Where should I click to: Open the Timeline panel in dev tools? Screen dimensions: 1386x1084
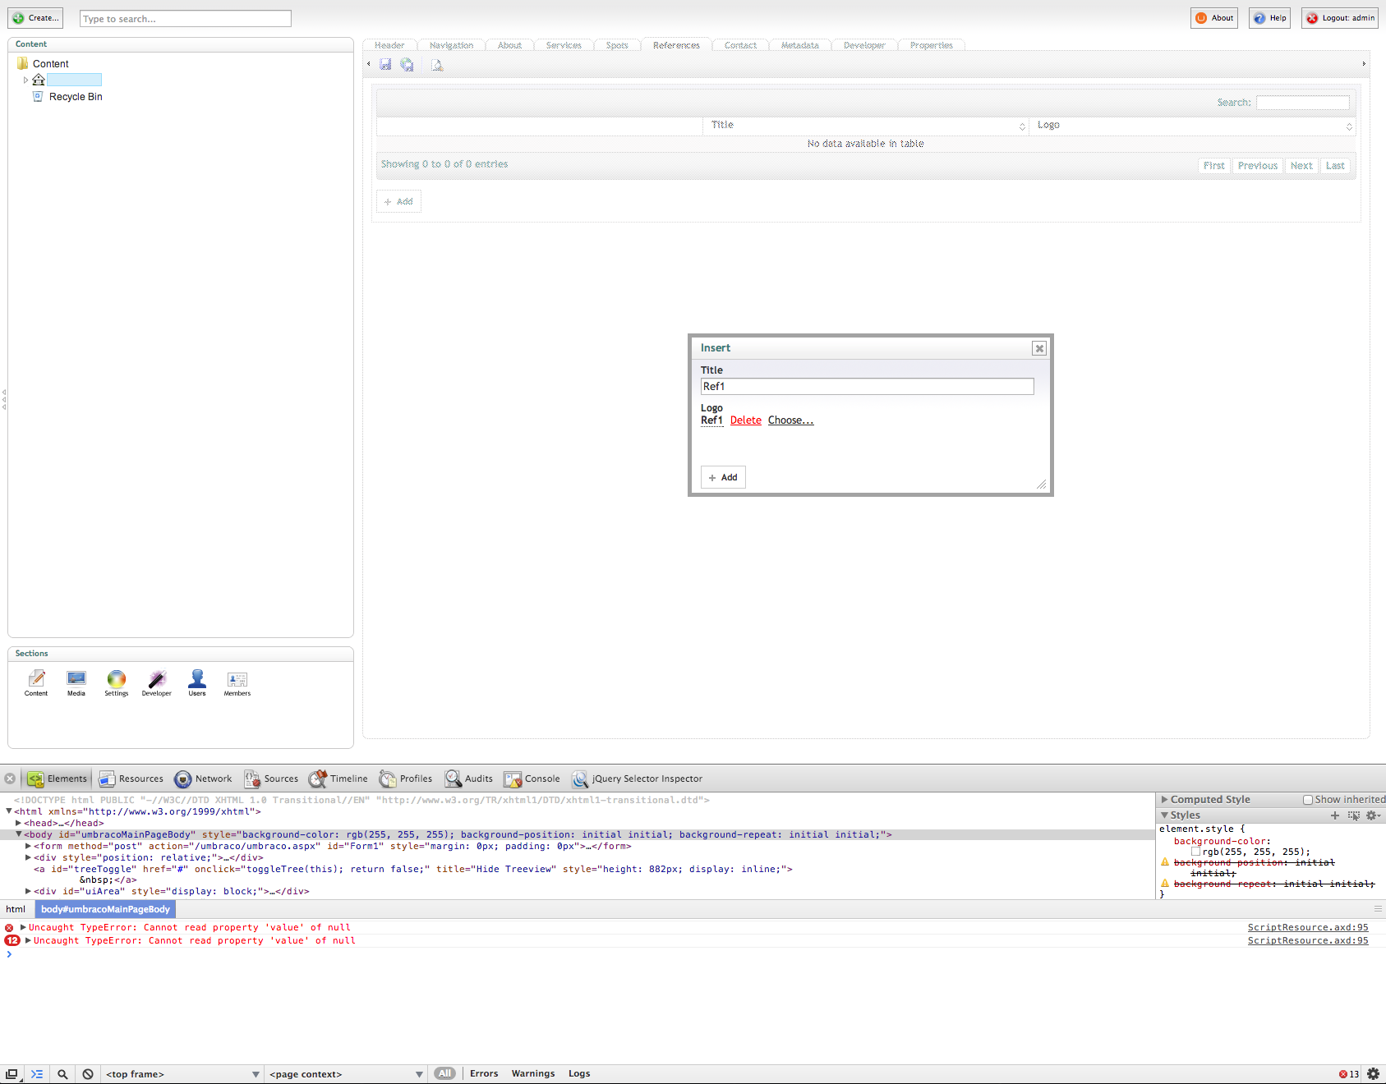pyautogui.click(x=338, y=779)
